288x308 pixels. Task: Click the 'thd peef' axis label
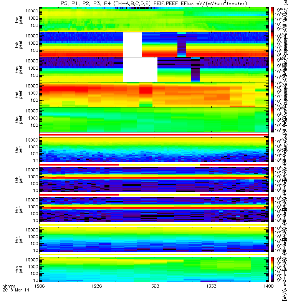pos(19,95)
